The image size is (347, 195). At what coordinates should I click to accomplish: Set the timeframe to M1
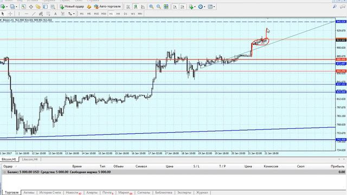coord(82,14)
